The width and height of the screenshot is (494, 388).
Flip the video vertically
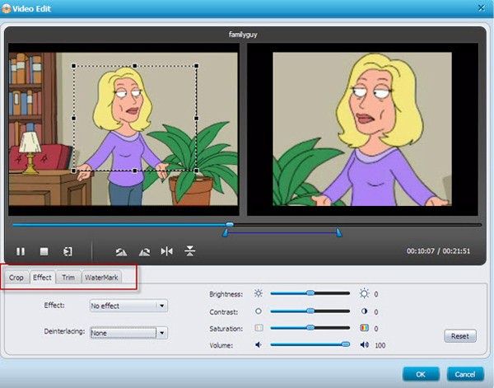(189, 251)
